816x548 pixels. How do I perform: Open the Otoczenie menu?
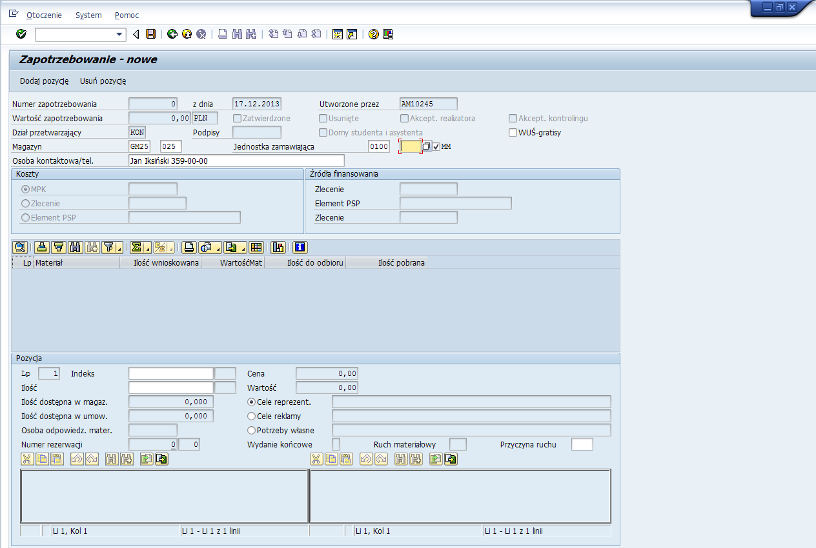pyautogui.click(x=45, y=15)
